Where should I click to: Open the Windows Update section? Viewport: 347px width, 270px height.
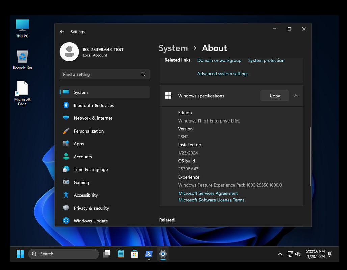click(90, 221)
